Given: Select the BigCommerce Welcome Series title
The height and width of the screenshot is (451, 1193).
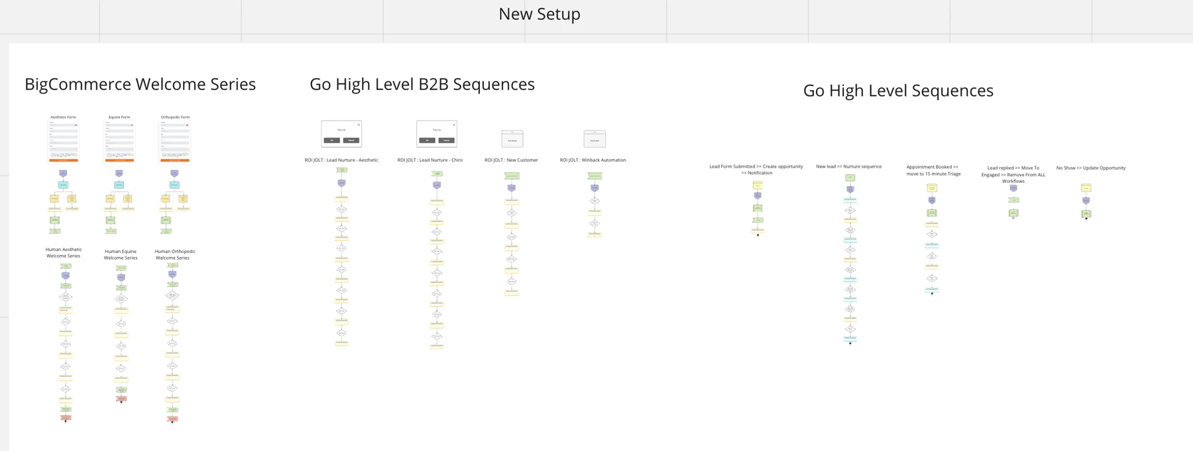Looking at the screenshot, I should [x=140, y=84].
